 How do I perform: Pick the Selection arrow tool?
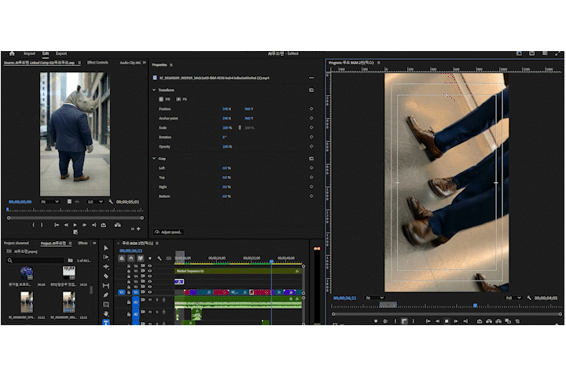(x=106, y=248)
